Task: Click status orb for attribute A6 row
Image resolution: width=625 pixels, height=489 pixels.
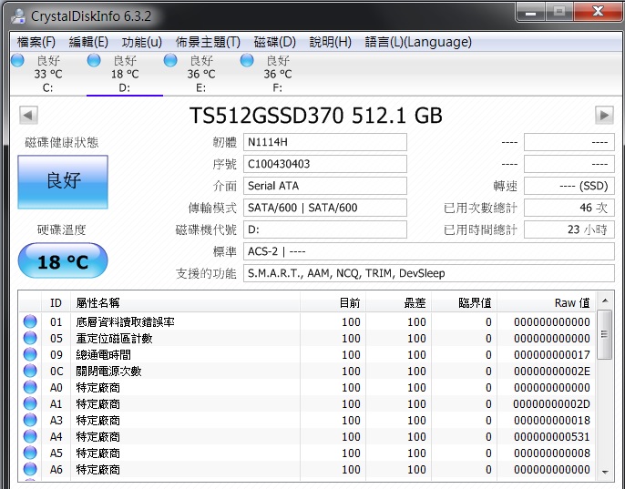Action: [30, 469]
